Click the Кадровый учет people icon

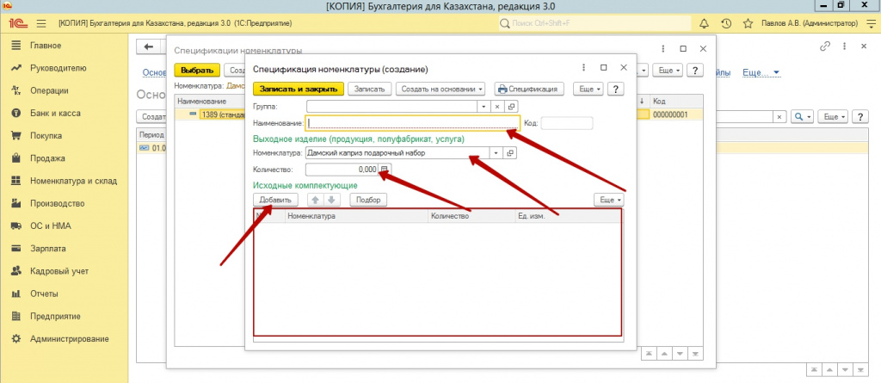point(16,271)
